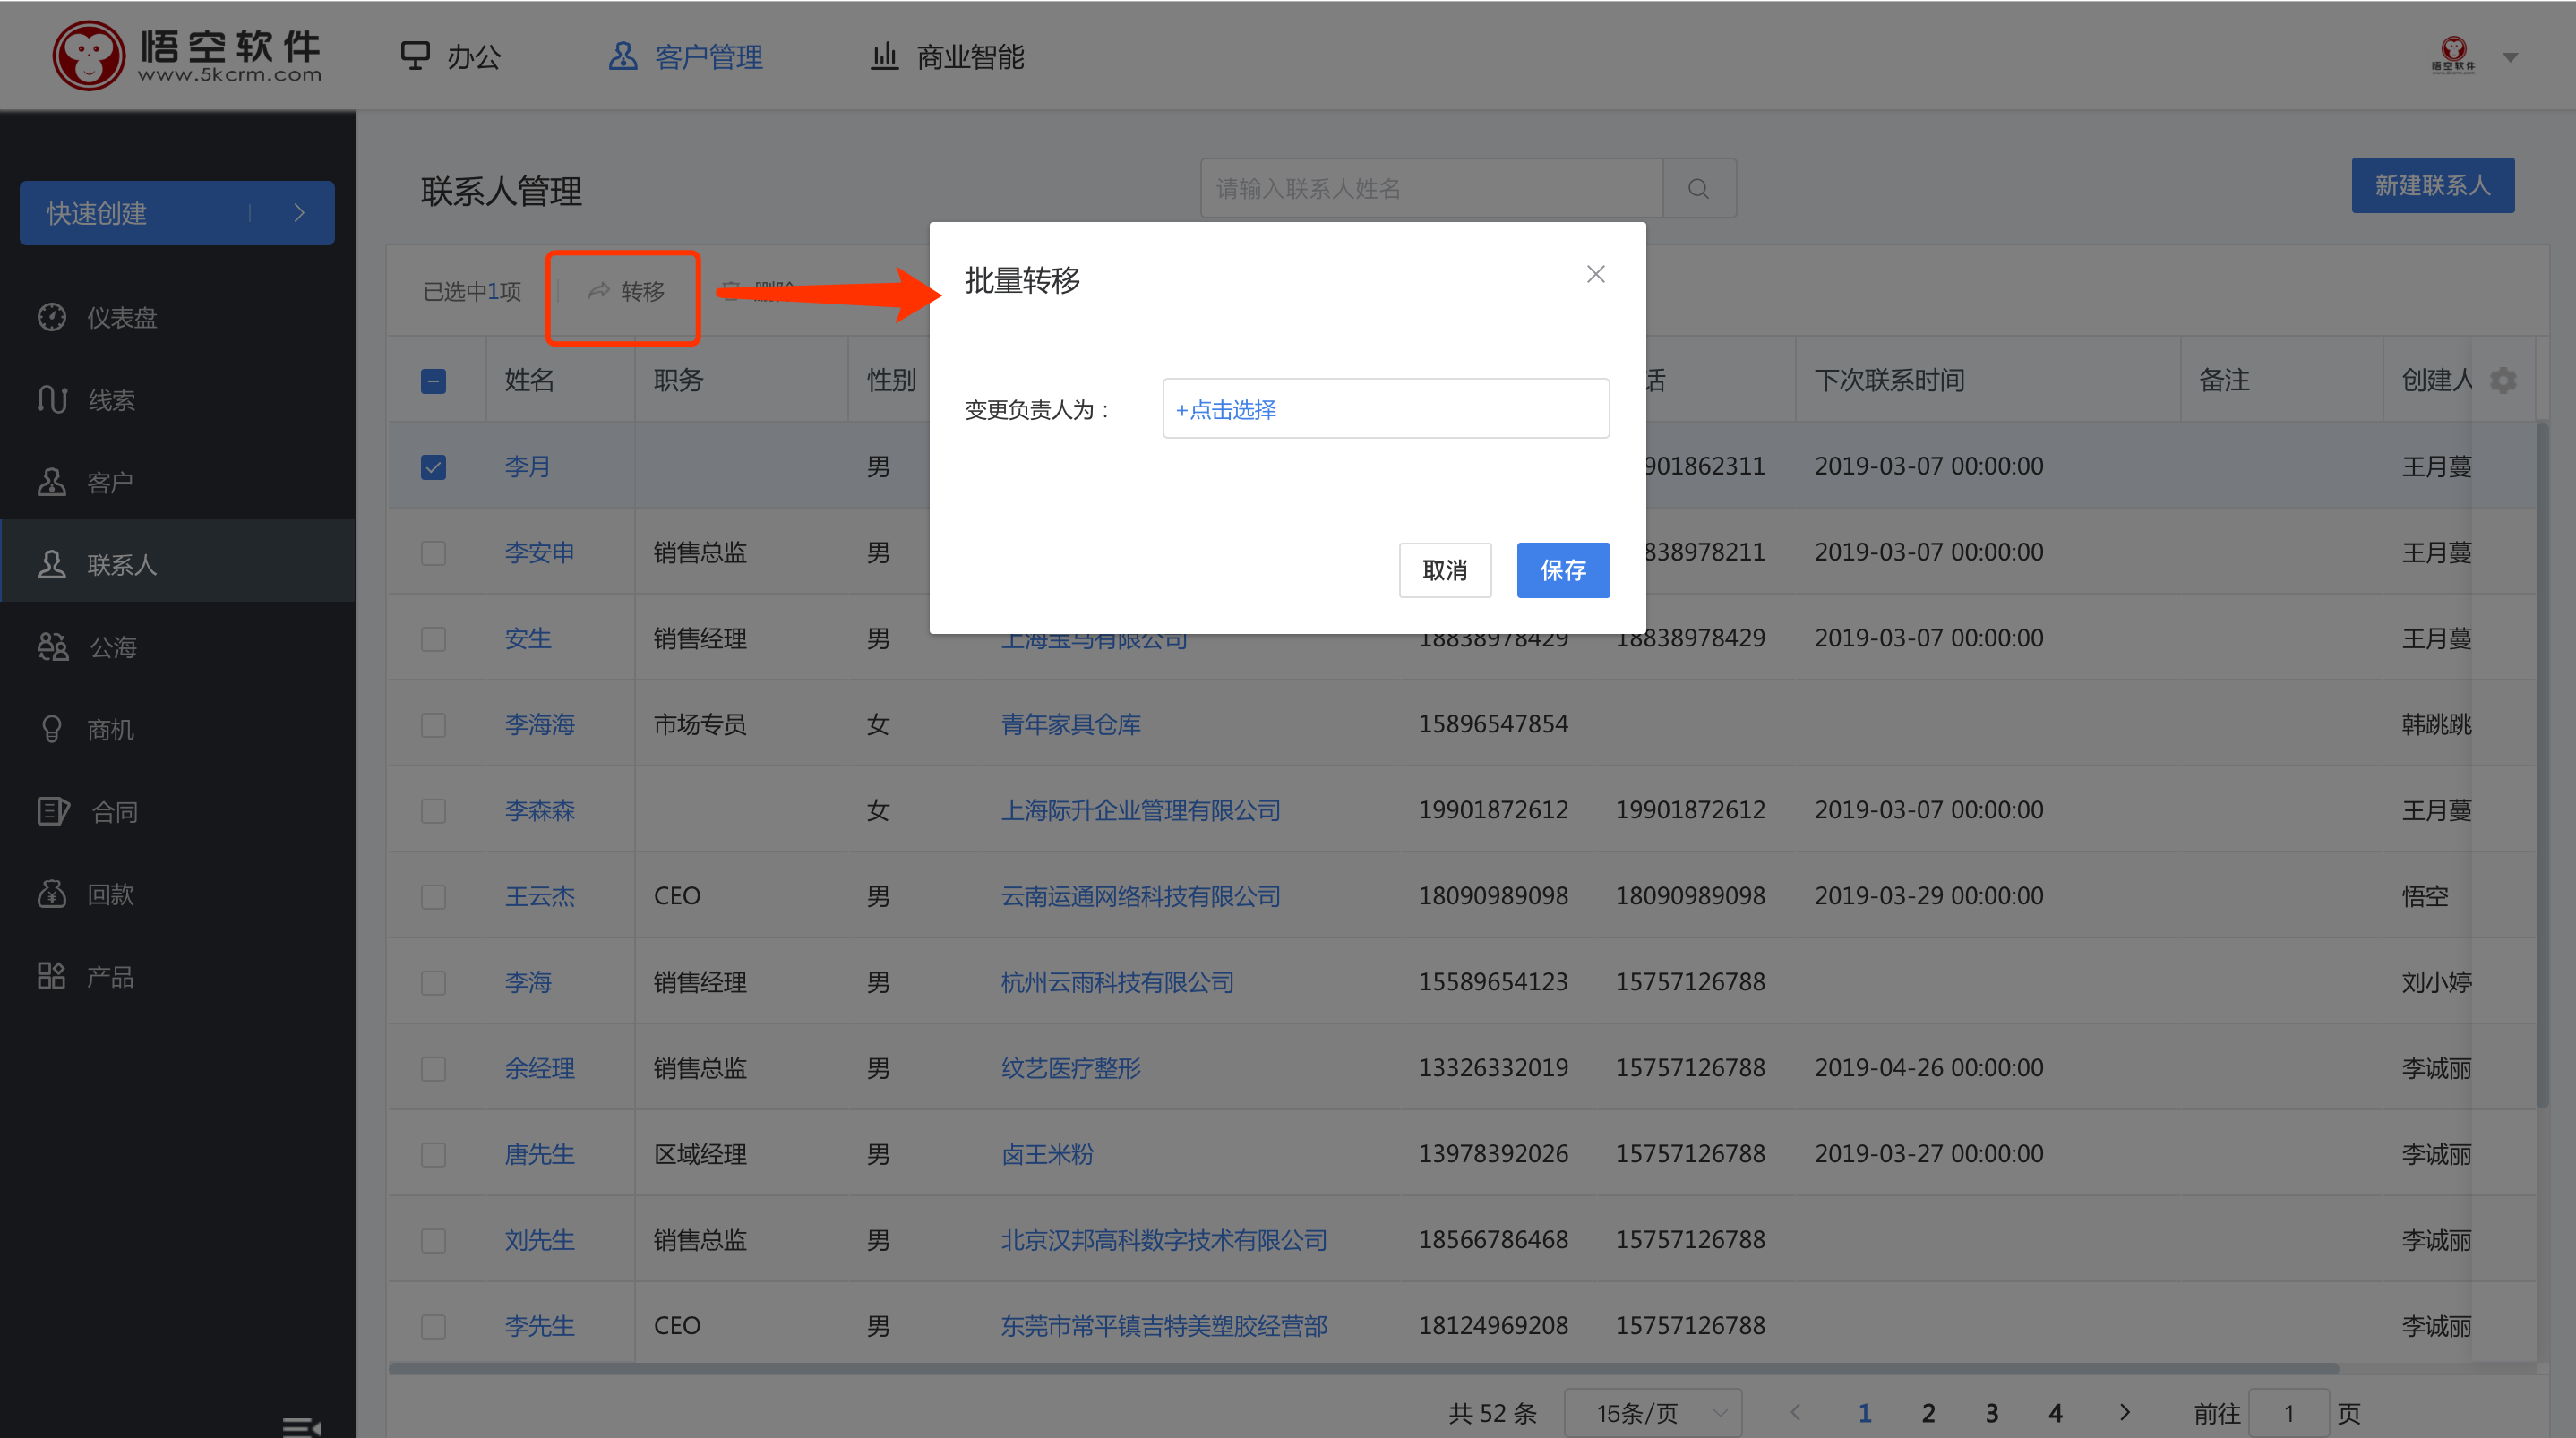The height and width of the screenshot is (1438, 2576).
Task: Click the search magnifier icon
Action: pos(1699,188)
